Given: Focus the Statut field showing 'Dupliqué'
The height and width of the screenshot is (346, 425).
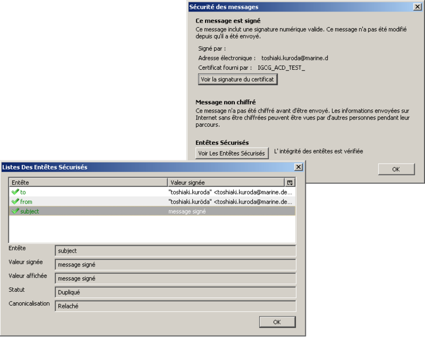Looking at the screenshot, I should [x=176, y=292].
